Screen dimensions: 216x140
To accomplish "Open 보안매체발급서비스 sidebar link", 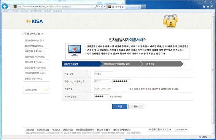I will point(34,46).
